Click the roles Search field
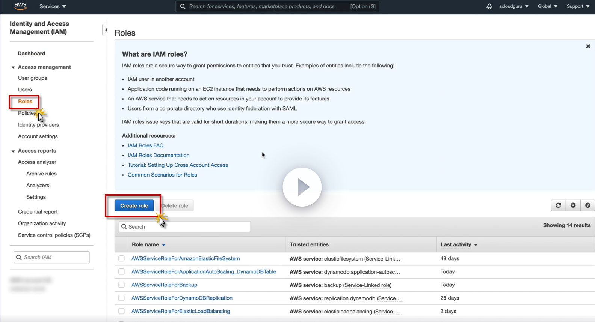Image resolution: width=595 pixels, height=322 pixels. click(185, 226)
